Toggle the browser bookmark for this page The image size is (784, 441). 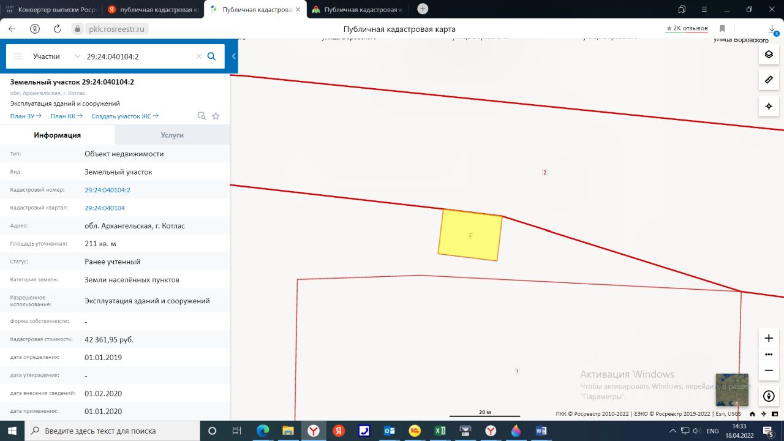tap(722, 29)
